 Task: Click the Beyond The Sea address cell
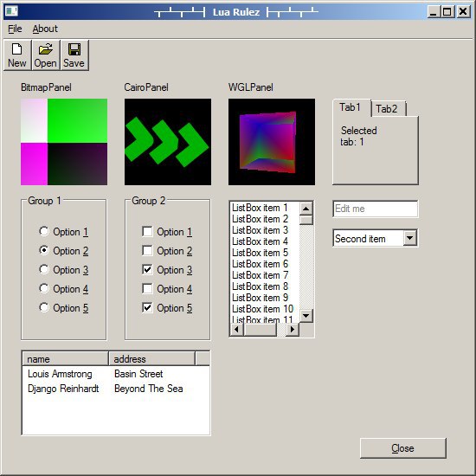click(149, 389)
